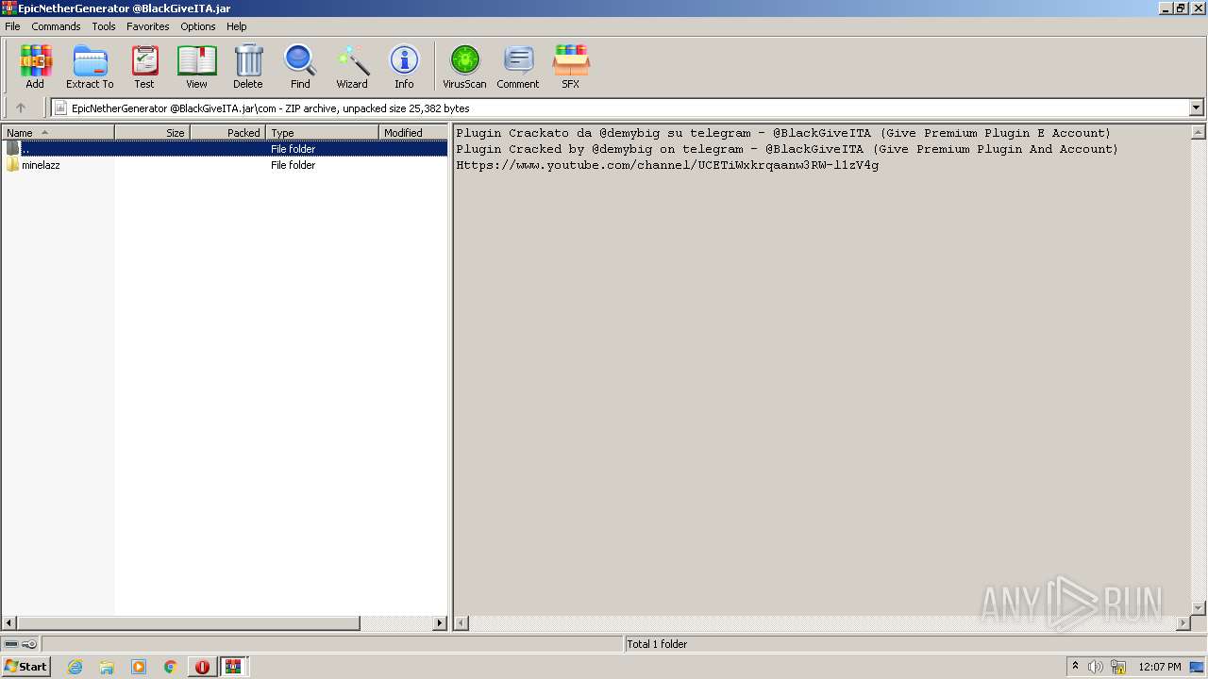Click the WinRAR taskbar button
The image size is (1208, 679).
coord(233,667)
